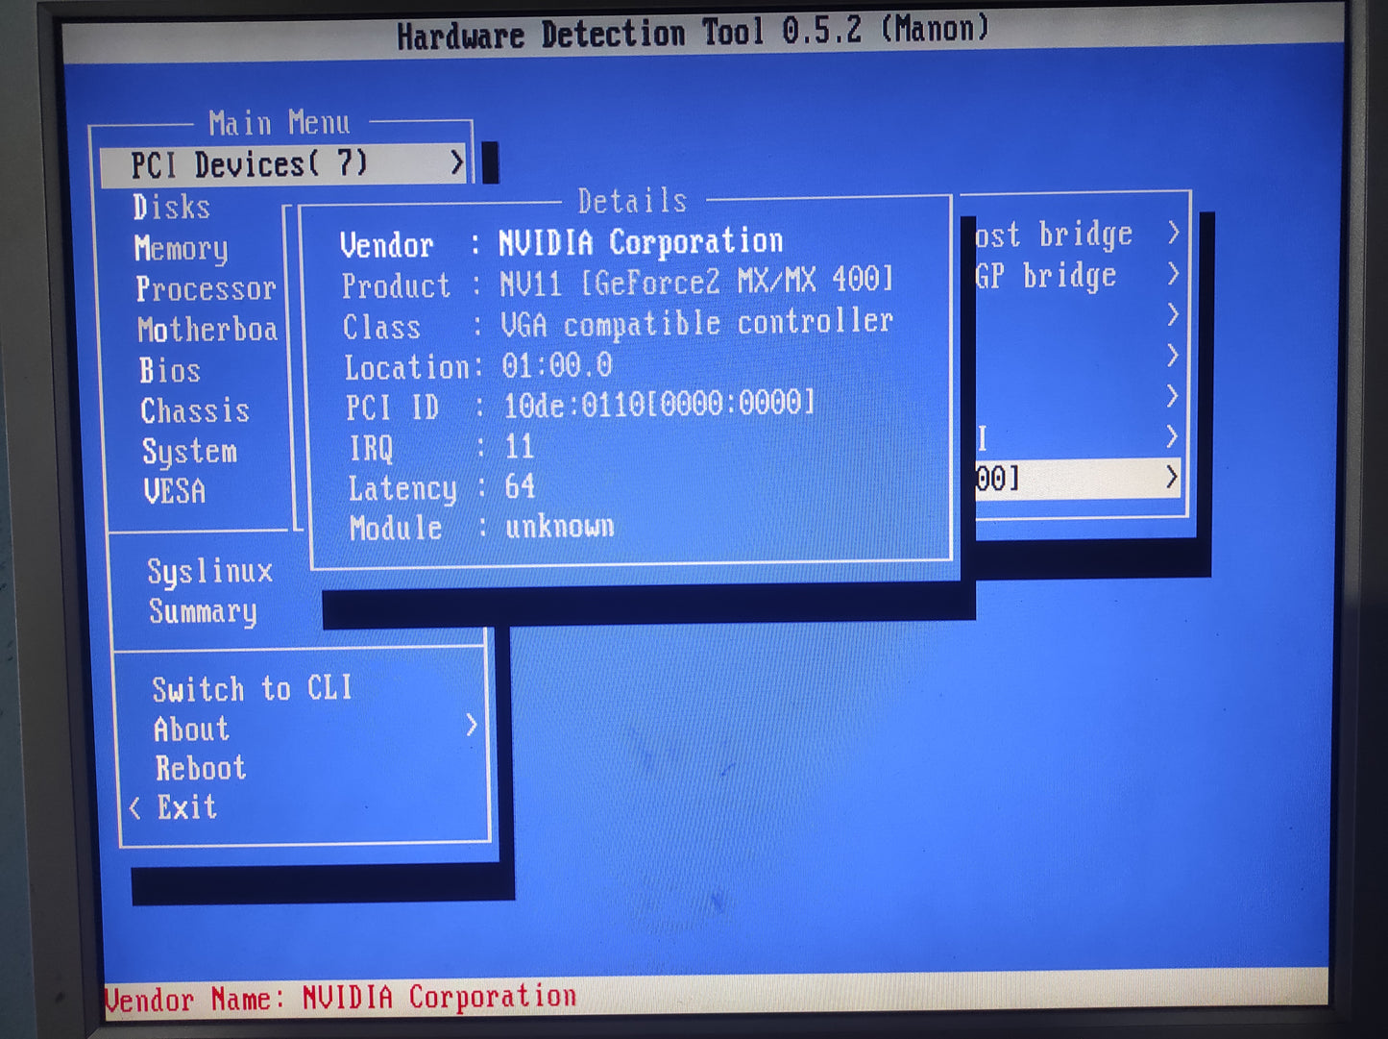Open the Chassis entry
The height and width of the screenshot is (1039, 1388).
tap(195, 411)
